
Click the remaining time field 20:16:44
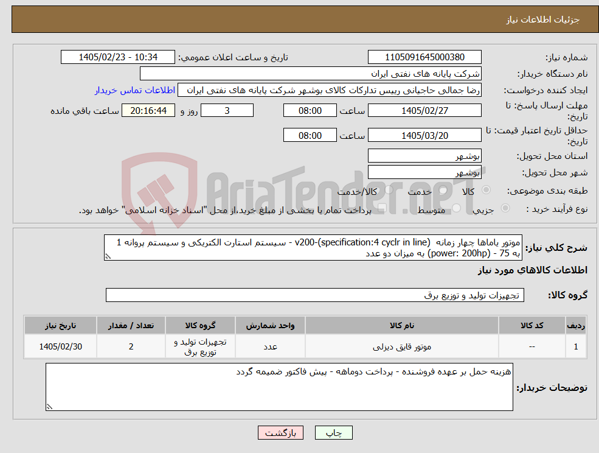click(148, 111)
